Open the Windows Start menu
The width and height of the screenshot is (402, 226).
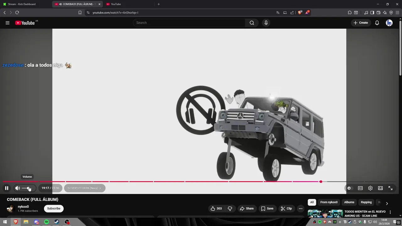point(5,222)
